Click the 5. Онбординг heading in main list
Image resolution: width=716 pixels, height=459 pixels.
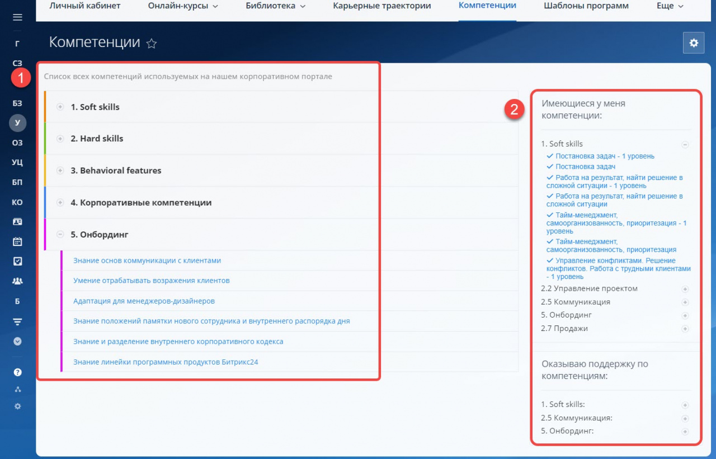coord(100,234)
